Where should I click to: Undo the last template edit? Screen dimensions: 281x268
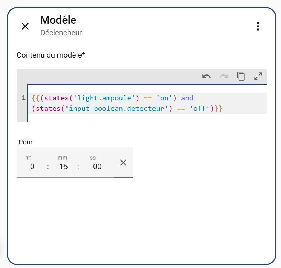point(206,76)
